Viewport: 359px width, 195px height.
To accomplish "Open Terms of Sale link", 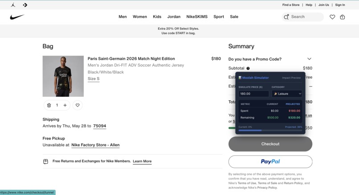I will tap(267, 183).
